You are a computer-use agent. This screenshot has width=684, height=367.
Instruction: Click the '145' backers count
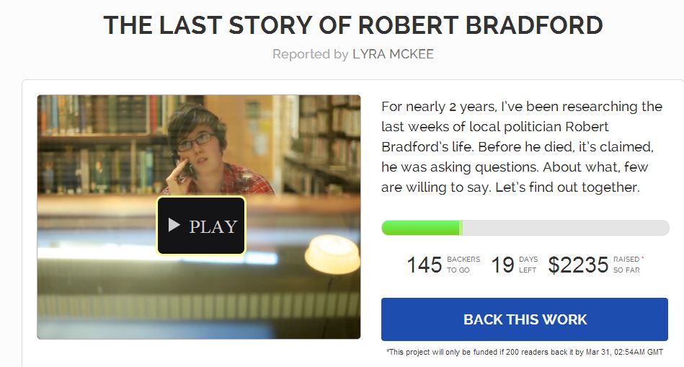tap(424, 265)
